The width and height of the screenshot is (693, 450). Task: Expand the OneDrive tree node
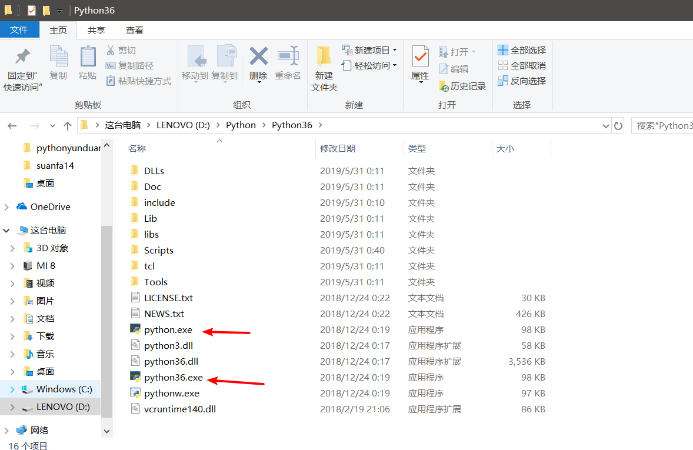pyautogui.click(x=6, y=207)
